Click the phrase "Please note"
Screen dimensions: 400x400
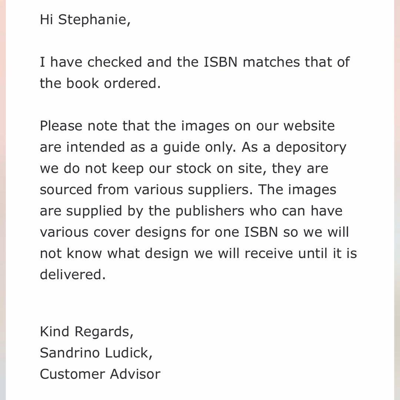tap(79, 126)
